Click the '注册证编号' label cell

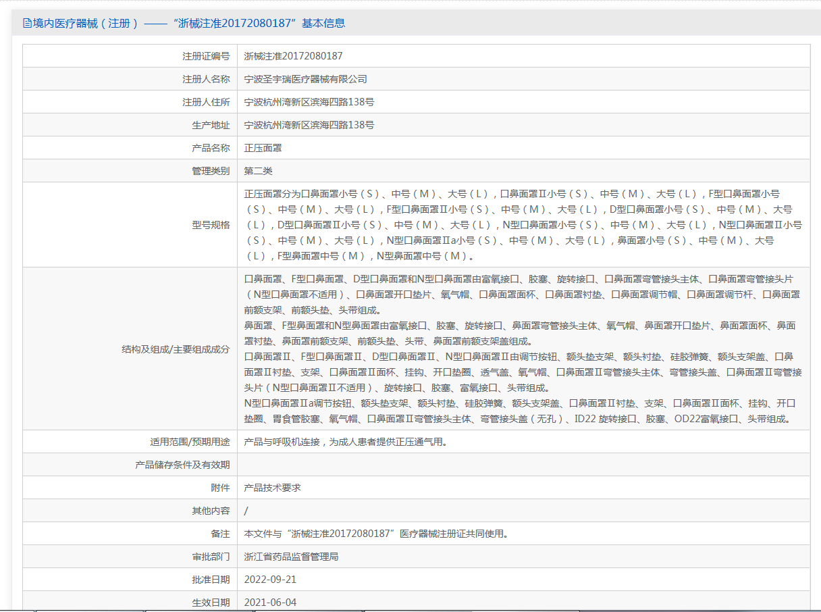130,56
